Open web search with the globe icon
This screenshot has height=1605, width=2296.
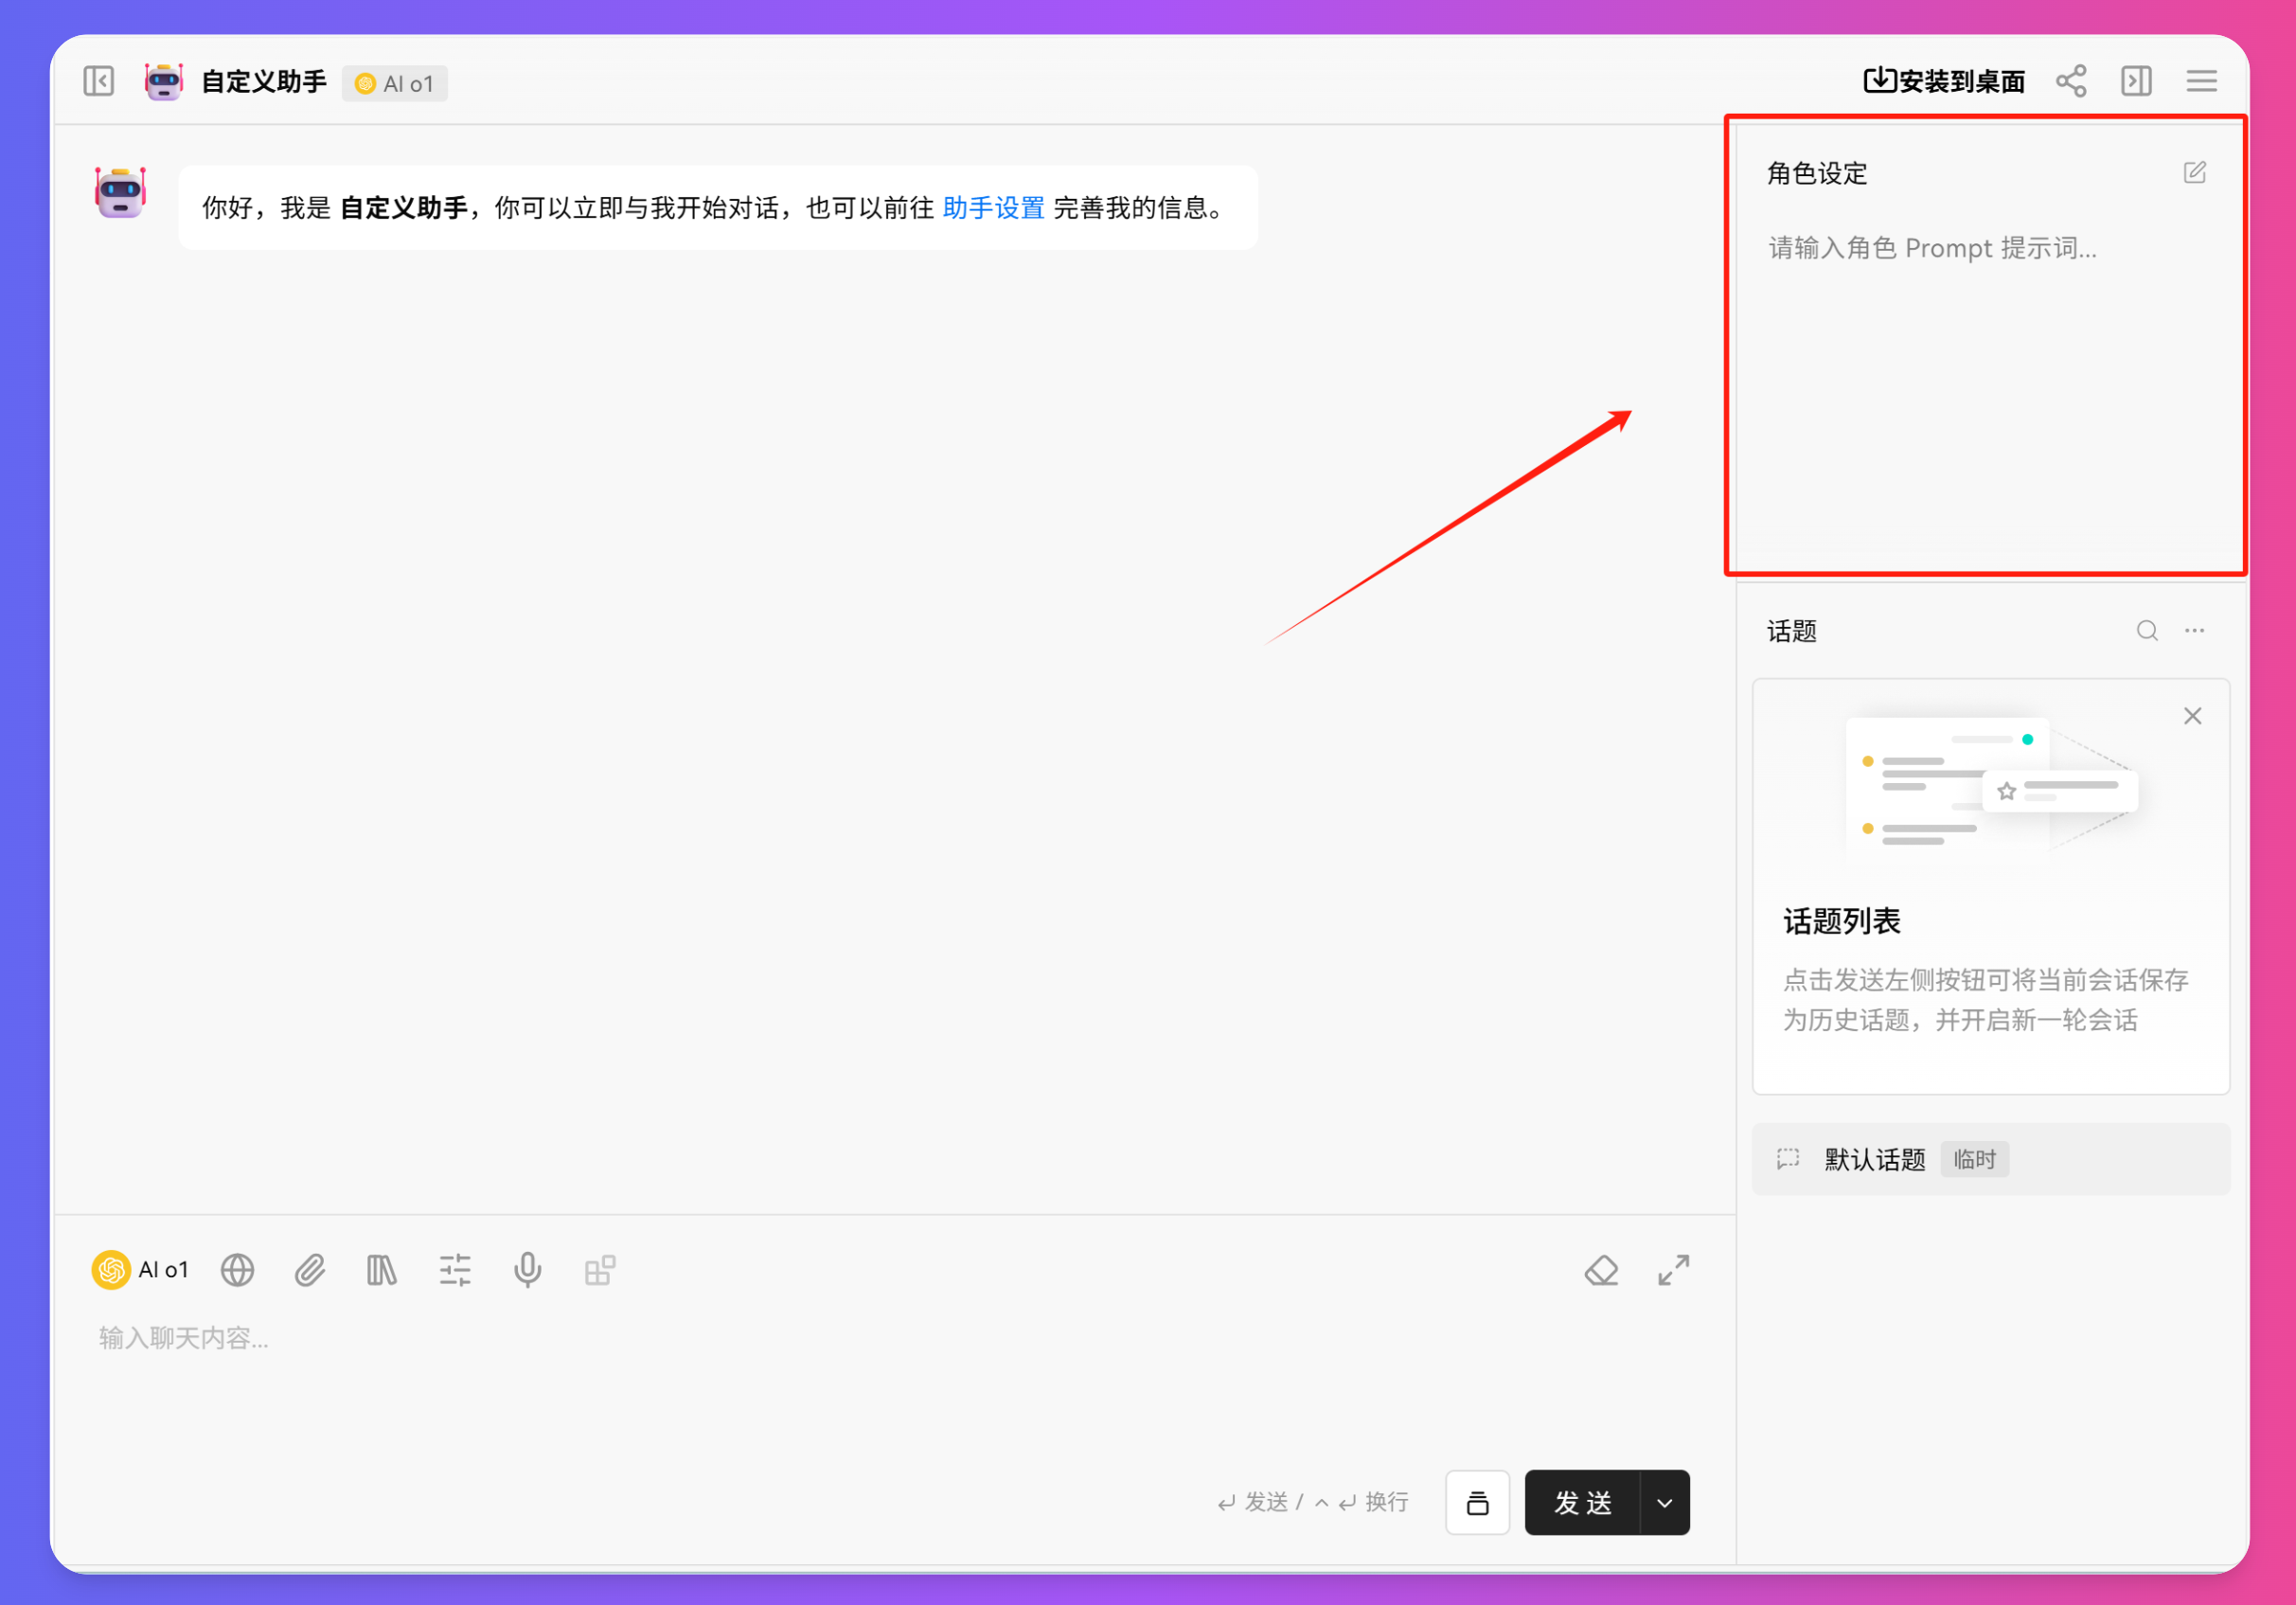237,1269
